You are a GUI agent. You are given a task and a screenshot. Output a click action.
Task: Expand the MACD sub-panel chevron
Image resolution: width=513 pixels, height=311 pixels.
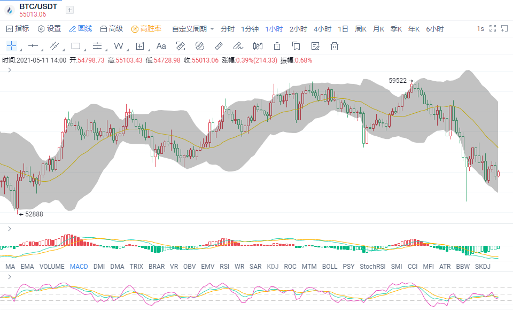10,229
